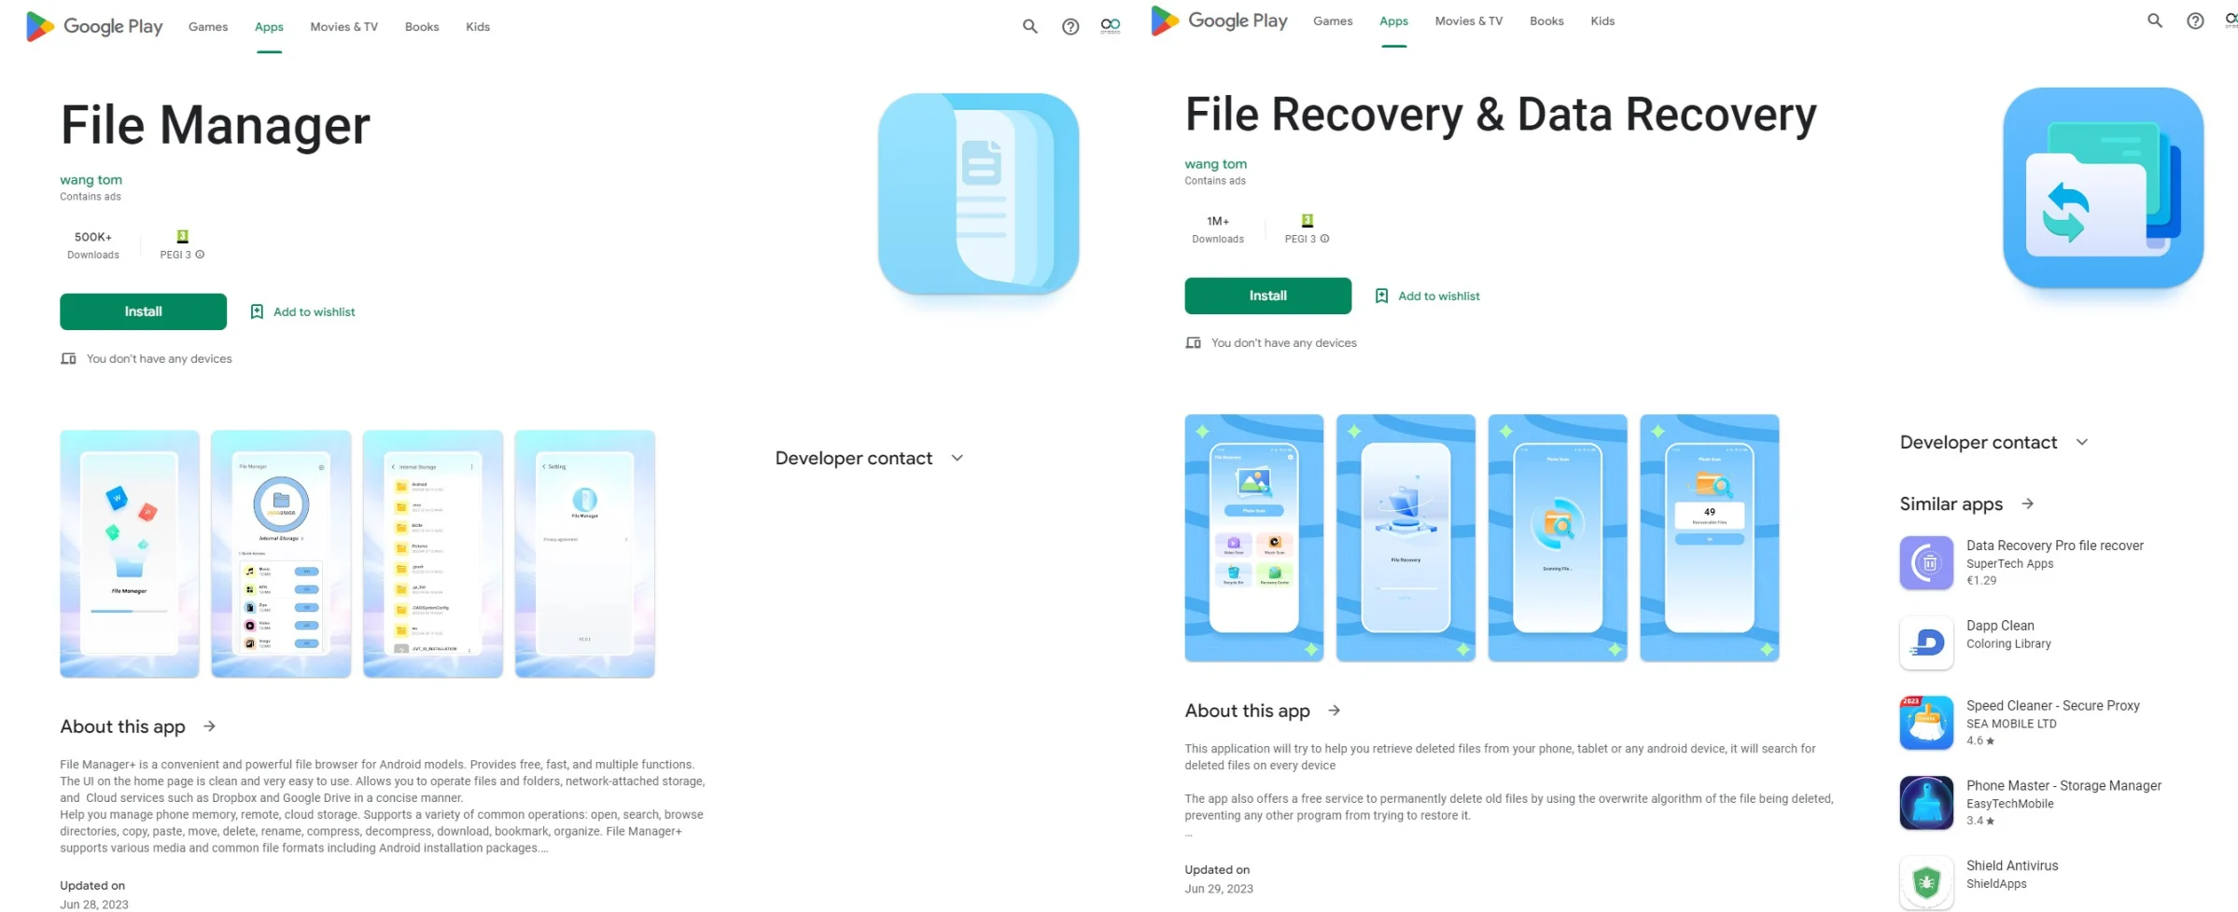The height and width of the screenshot is (912, 2238).
Task: Open the first File Recovery screenshot thumbnail
Action: point(1253,538)
